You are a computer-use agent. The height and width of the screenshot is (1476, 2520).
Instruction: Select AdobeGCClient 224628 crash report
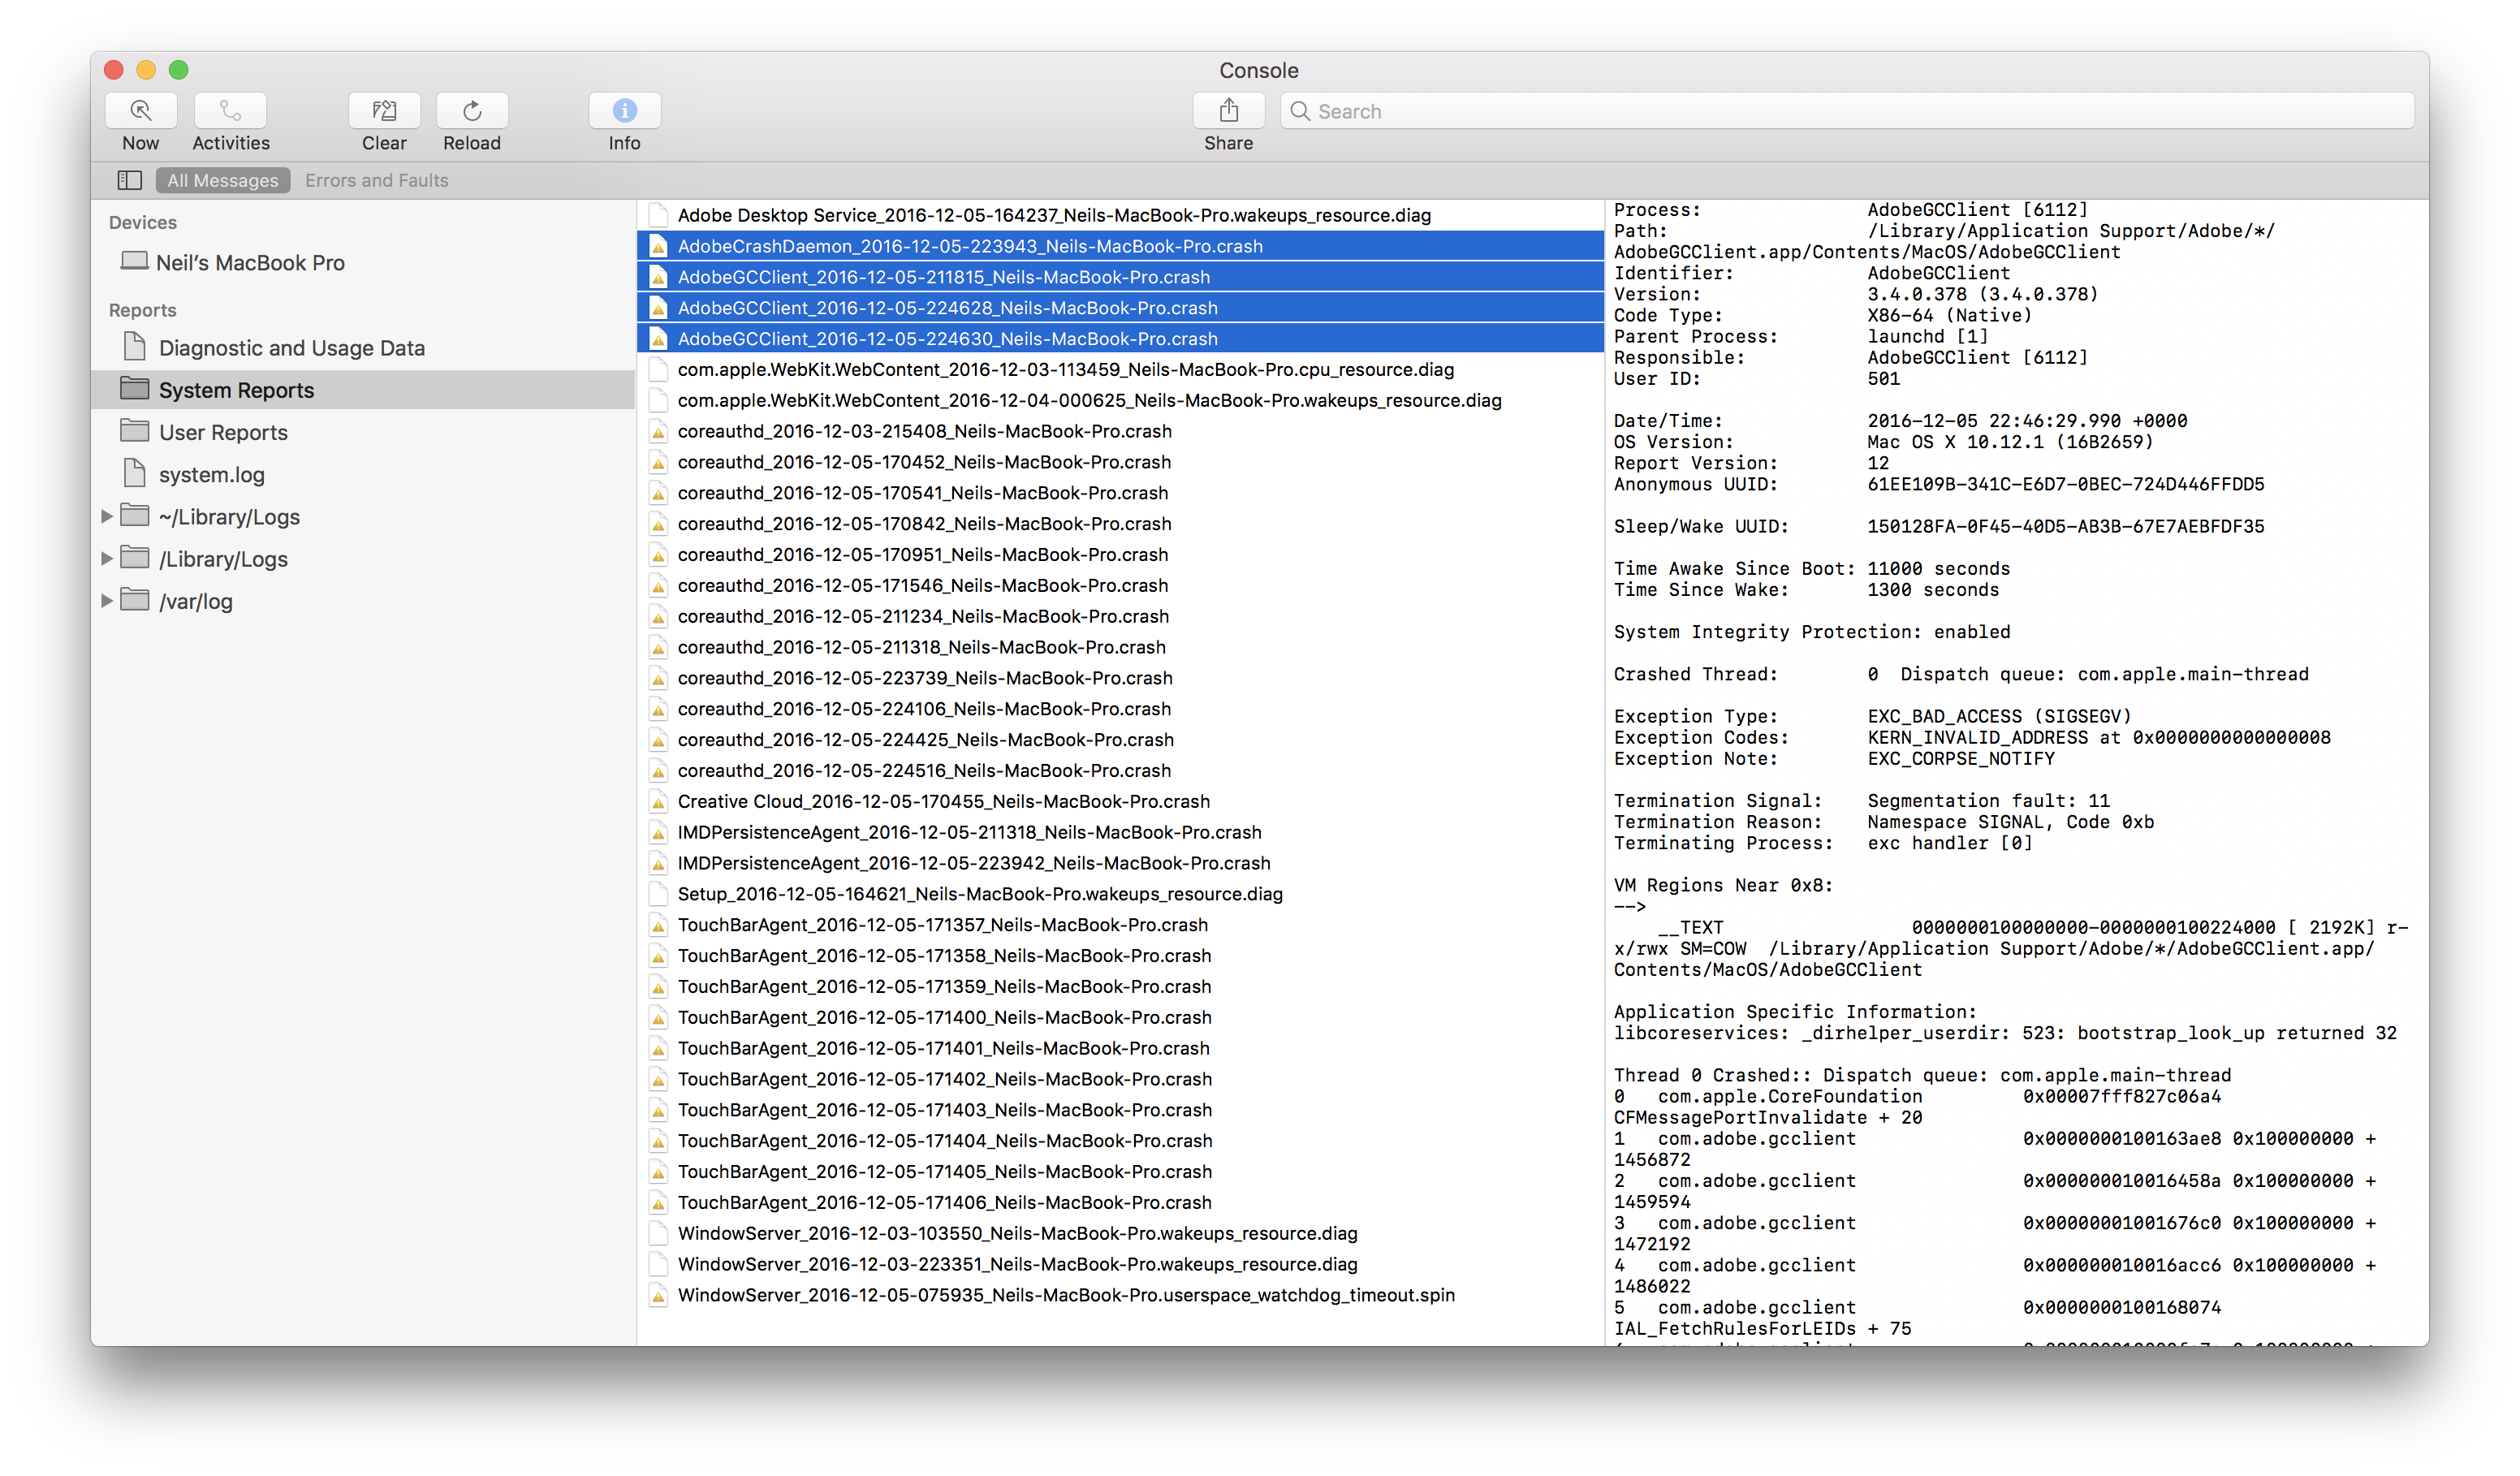point(1120,308)
